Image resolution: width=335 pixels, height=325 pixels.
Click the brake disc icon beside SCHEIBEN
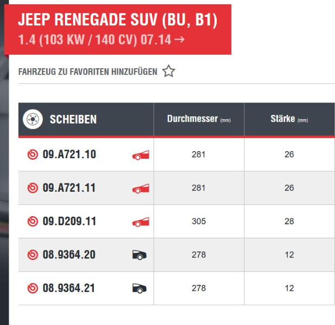click(33, 119)
